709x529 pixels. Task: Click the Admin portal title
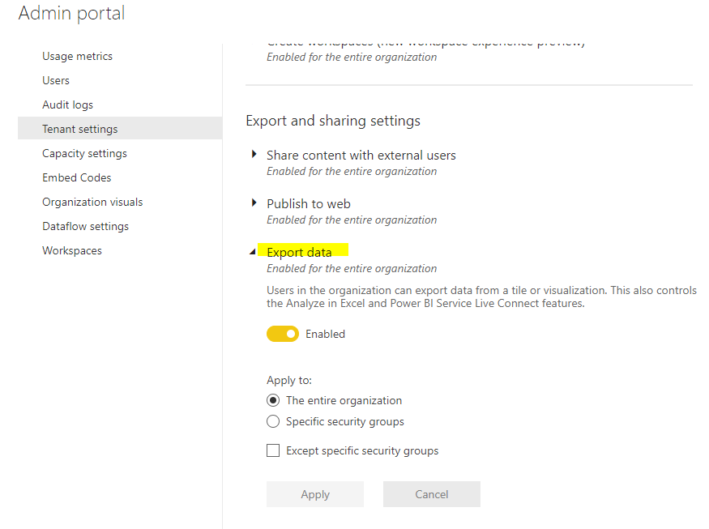coord(71,13)
